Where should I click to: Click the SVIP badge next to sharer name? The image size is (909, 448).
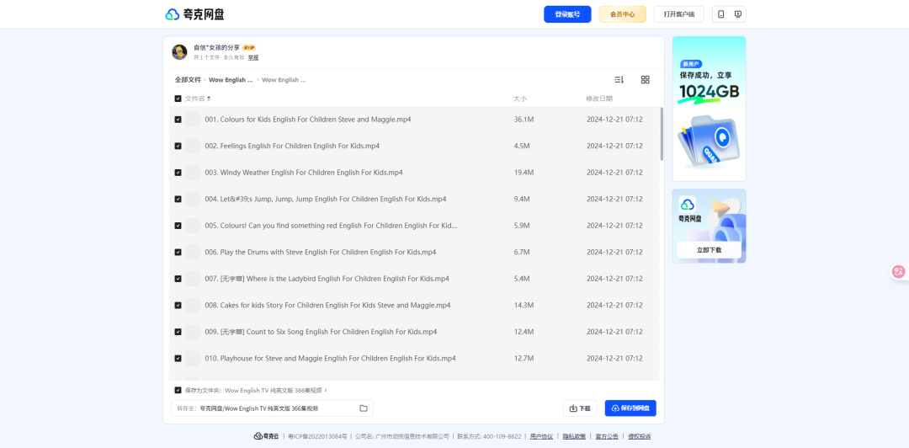(248, 48)
